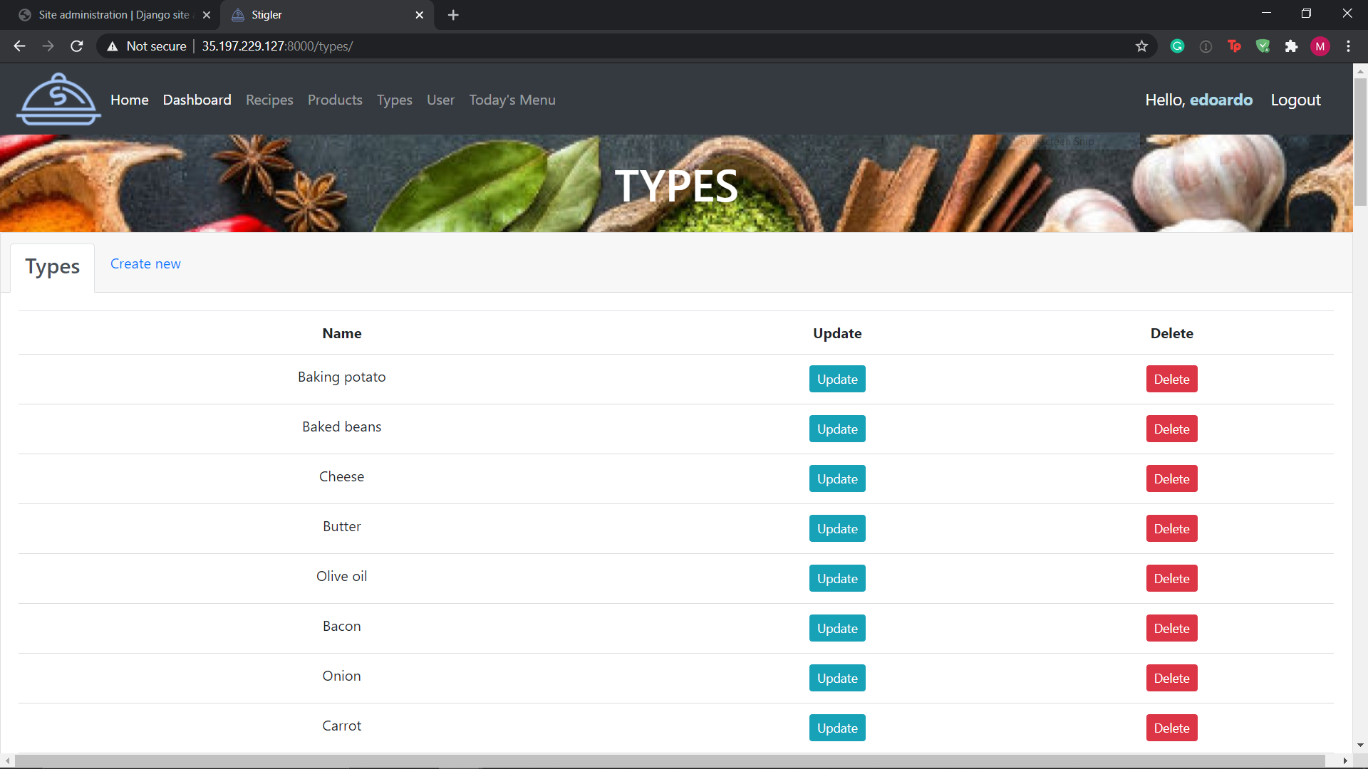The width and height of the screenshot is (1368, 769).
Task: Switch to the Create new tab
Action: point(145,264)
